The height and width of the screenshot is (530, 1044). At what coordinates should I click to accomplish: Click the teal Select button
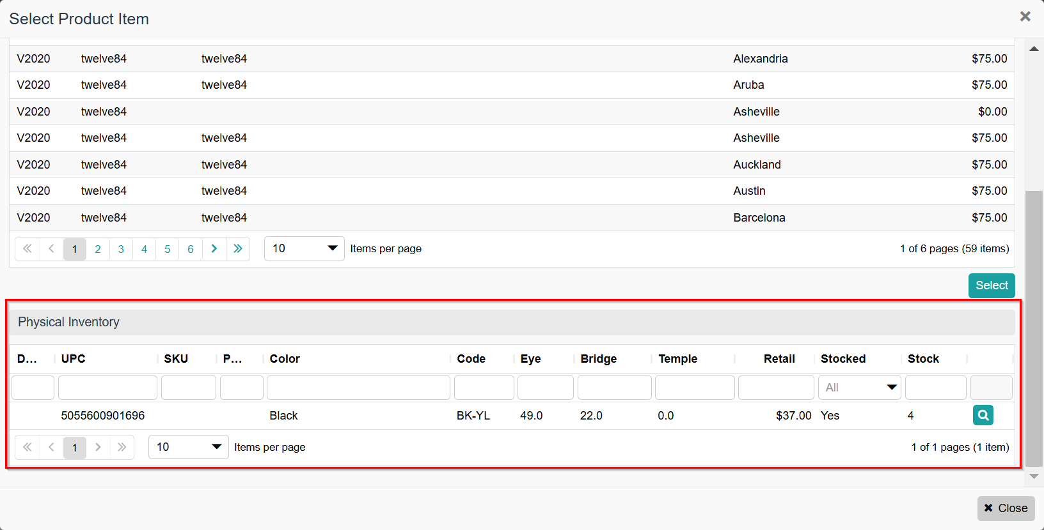[992, 285]
